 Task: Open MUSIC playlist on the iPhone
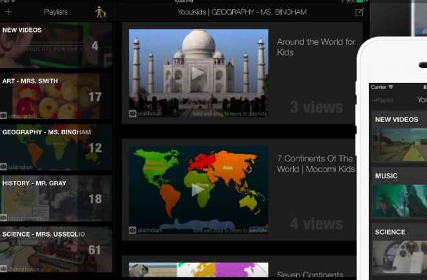(399, 194)
